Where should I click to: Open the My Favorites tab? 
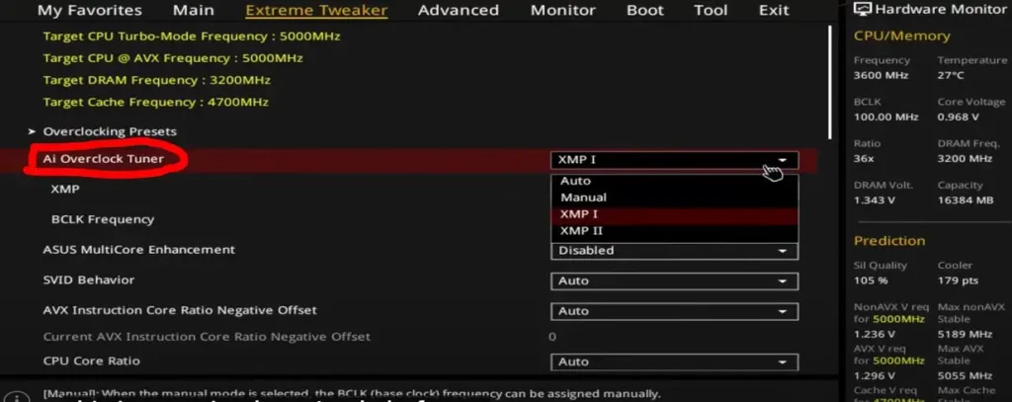coord(90,10)
